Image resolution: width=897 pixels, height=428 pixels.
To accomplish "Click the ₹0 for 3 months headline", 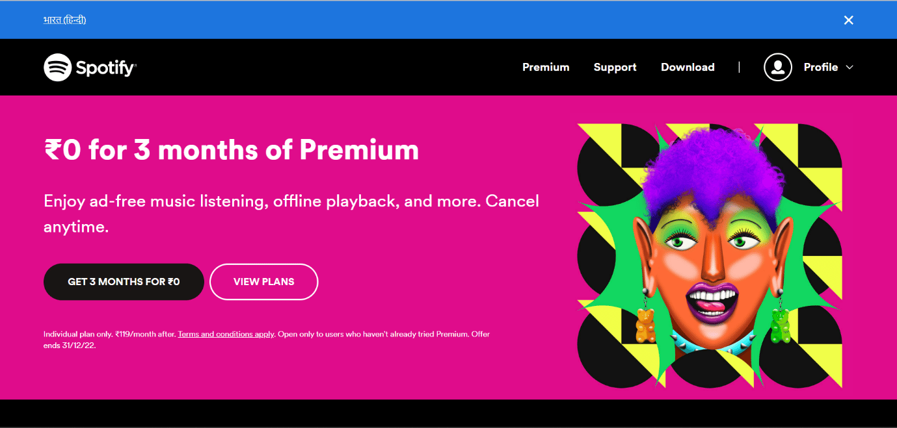I will click(231, 150).
